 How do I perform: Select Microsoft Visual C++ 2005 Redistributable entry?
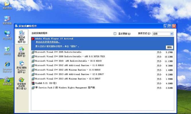(58, 52)
